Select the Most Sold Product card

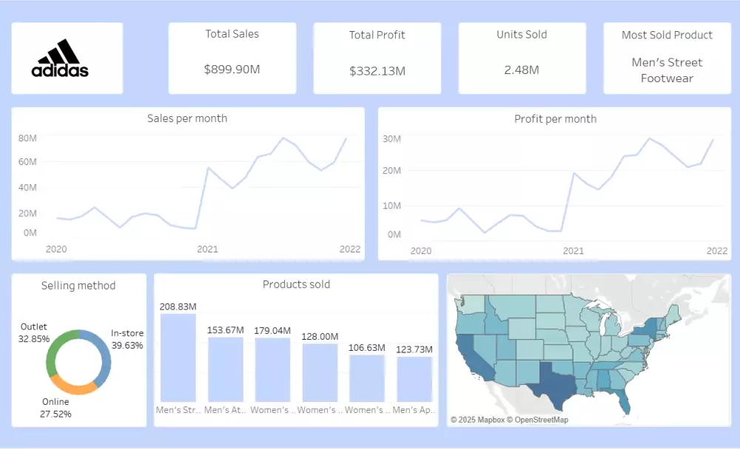point(665,57)
